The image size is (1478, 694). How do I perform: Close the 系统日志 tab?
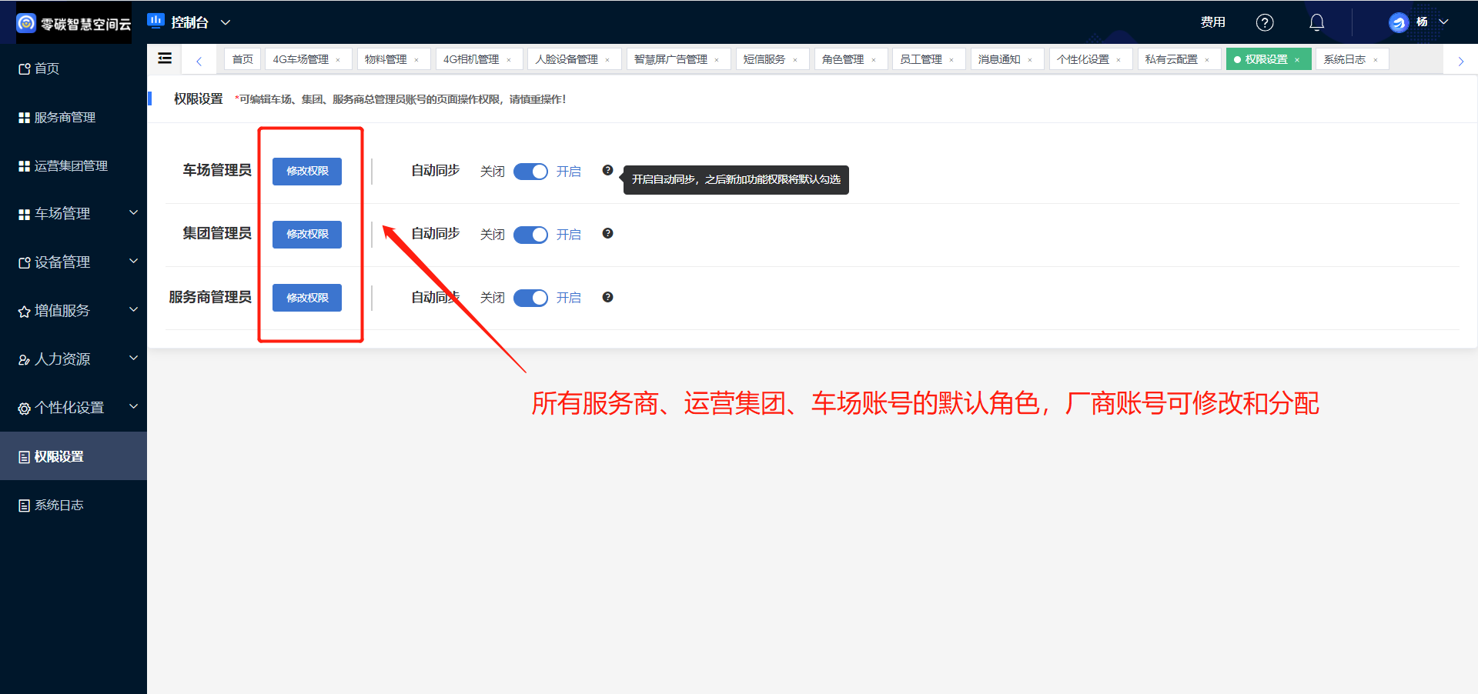(x=1376, y=60)
